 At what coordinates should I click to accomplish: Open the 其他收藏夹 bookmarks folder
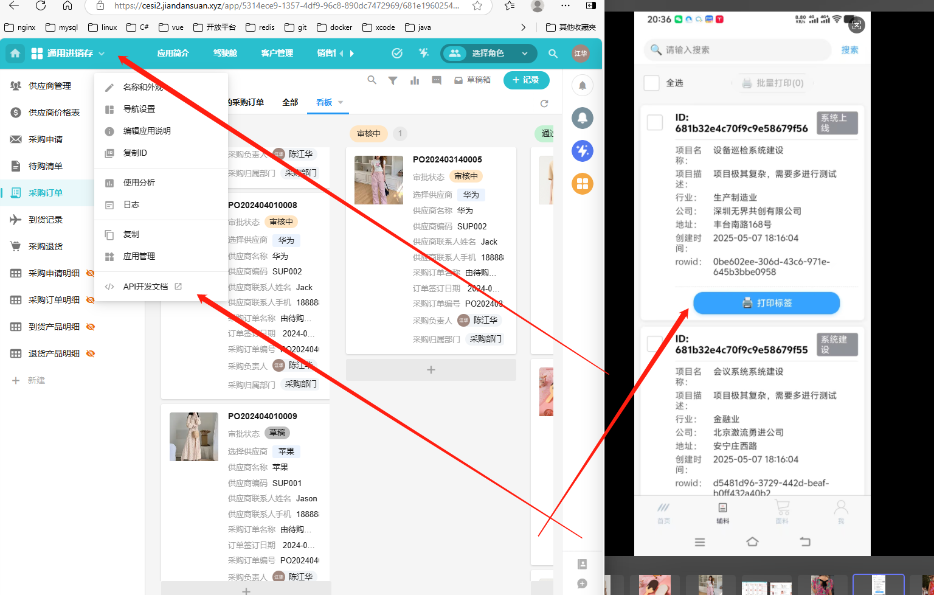tap(571, 27)
